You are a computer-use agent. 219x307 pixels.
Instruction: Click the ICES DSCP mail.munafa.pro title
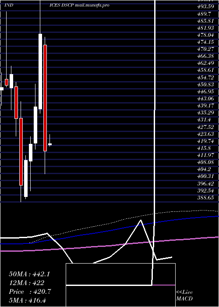(x=79, y=5)
